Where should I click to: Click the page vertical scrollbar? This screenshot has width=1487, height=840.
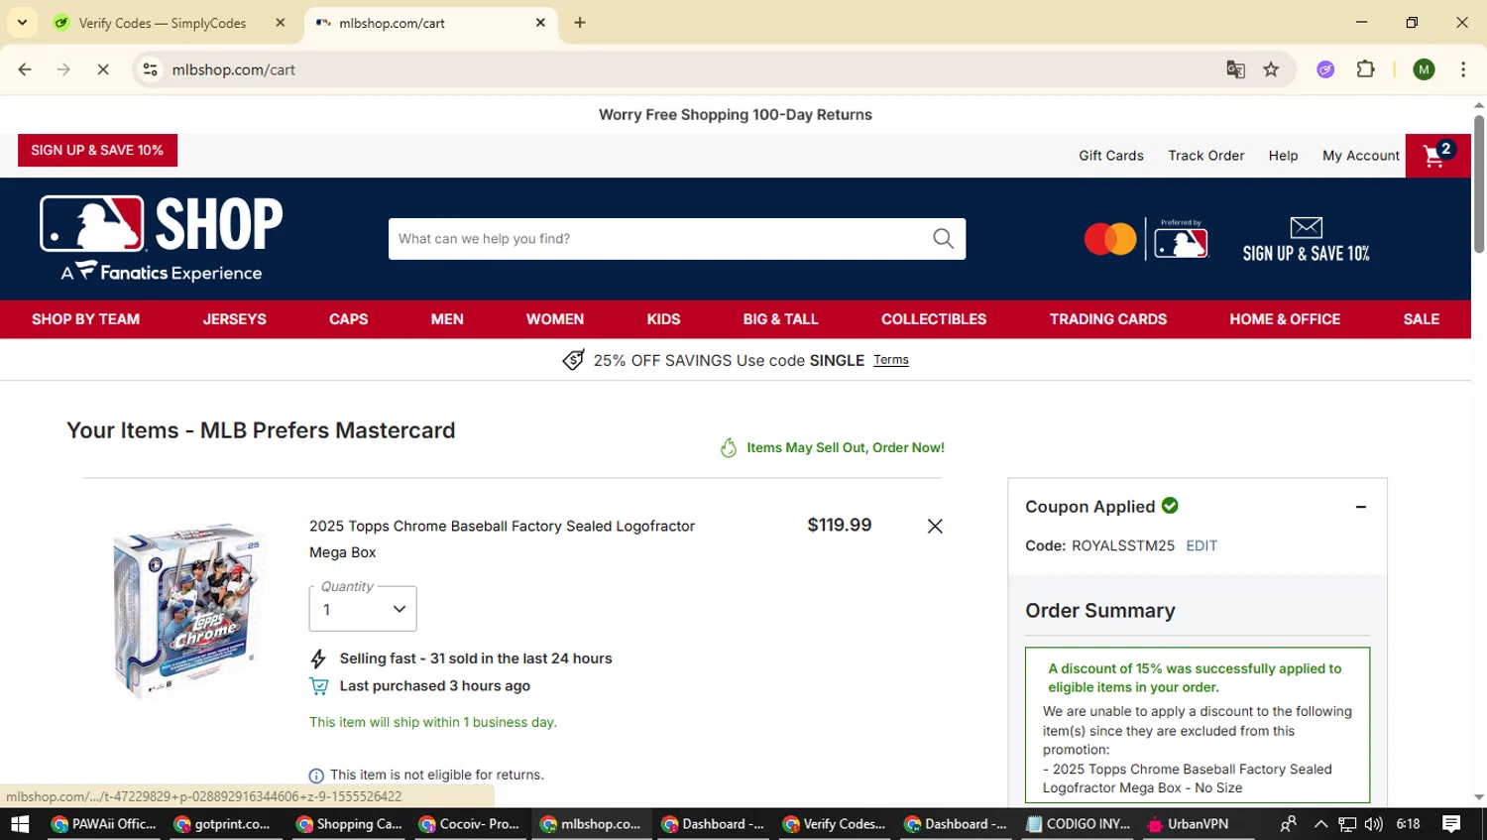tap(1479, 184)
